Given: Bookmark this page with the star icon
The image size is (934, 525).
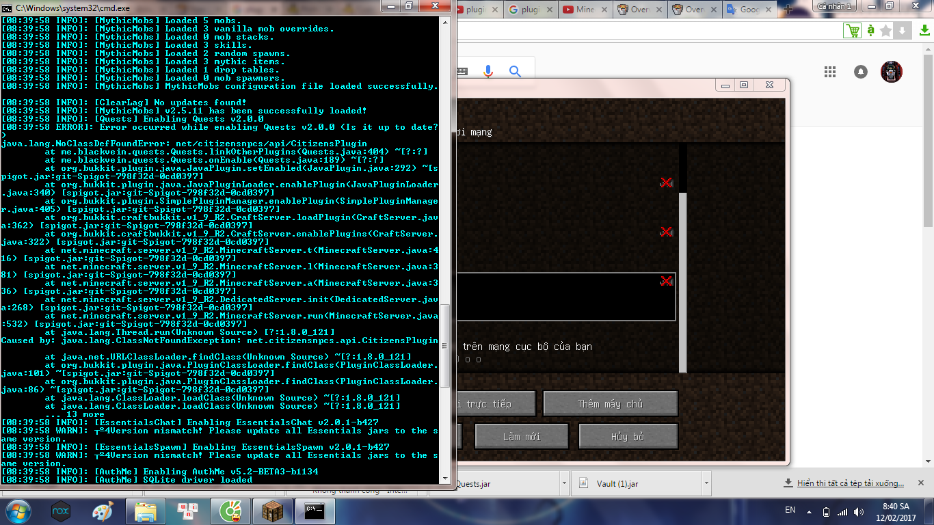Looking at the screenshot, I should (x=886, y=31).
